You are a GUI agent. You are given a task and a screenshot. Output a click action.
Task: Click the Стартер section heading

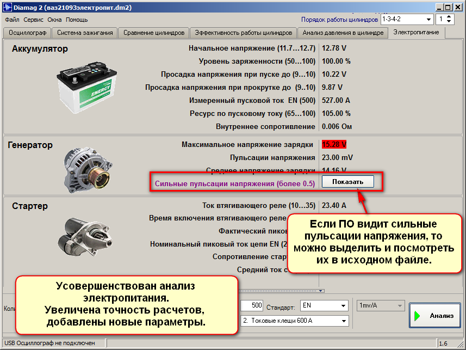[30, 206]
